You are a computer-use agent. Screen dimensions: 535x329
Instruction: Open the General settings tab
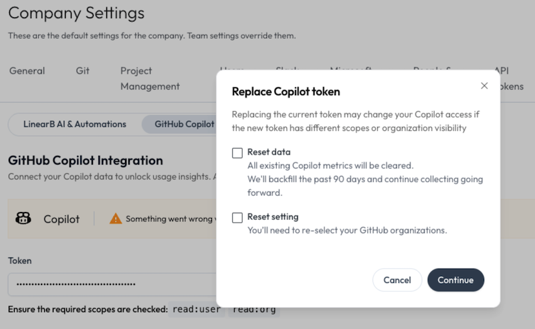(x=27, y=71)
